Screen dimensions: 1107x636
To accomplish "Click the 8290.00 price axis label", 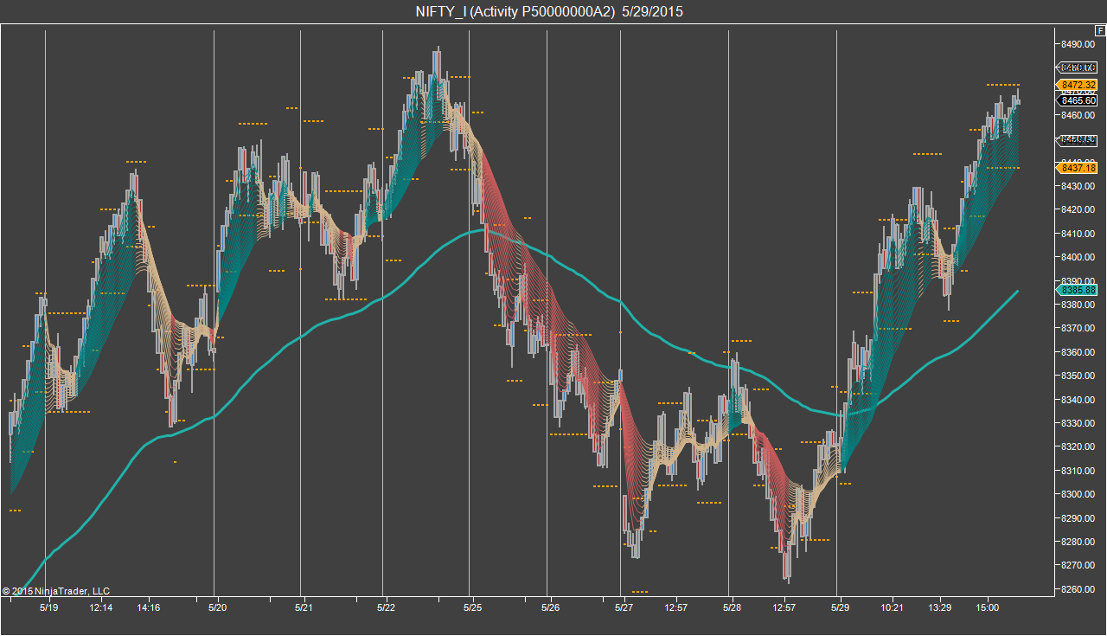I will (1078, 518).
